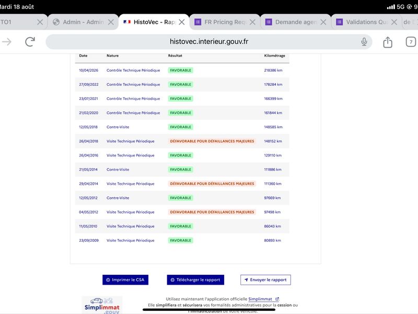418x314 pixels.
Task: Reload the HistoVec page
Action: coord(30,42)
